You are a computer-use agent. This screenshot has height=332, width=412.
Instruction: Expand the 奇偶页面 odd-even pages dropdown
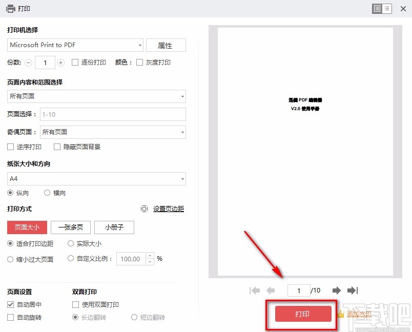coord(113,132)
